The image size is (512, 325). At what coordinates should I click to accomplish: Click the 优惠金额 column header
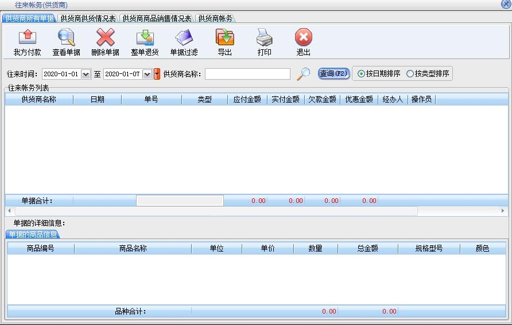359,99
